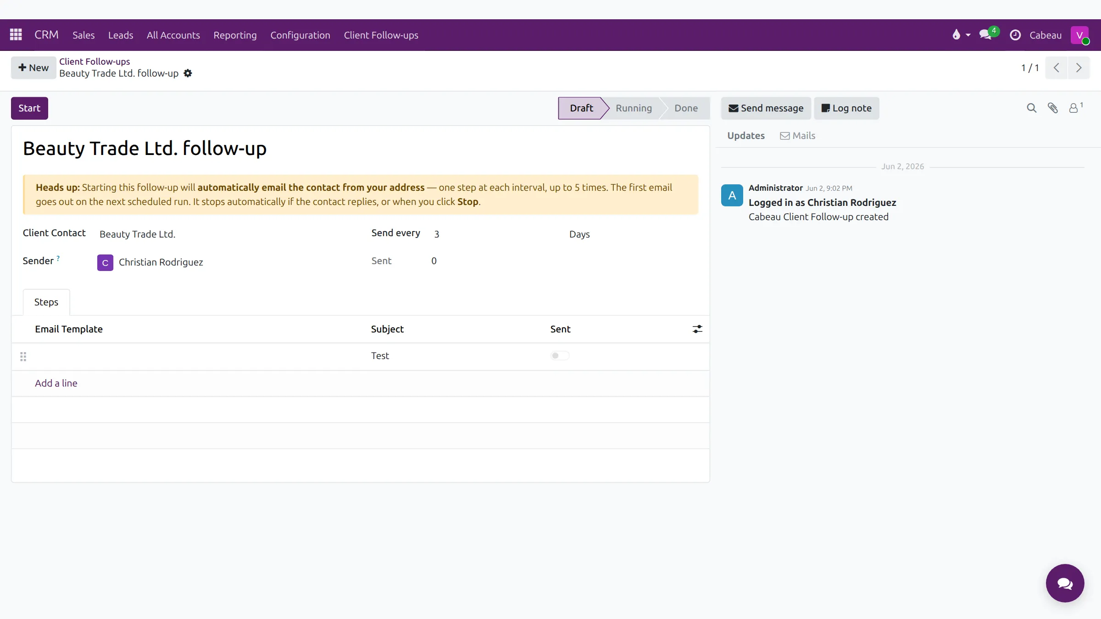
Task: Click Christian Rodriguez sender avatar
Action: (105, 263)
